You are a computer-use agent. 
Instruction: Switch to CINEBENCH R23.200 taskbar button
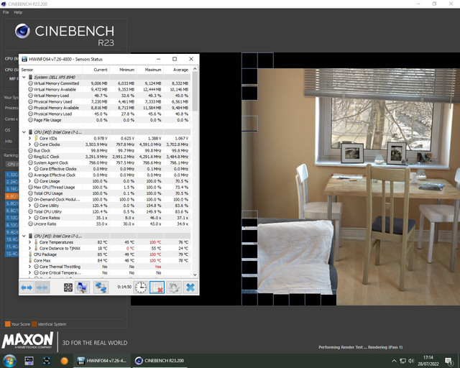pos(160,361)
